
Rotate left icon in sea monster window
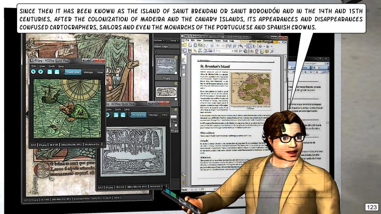50,72
